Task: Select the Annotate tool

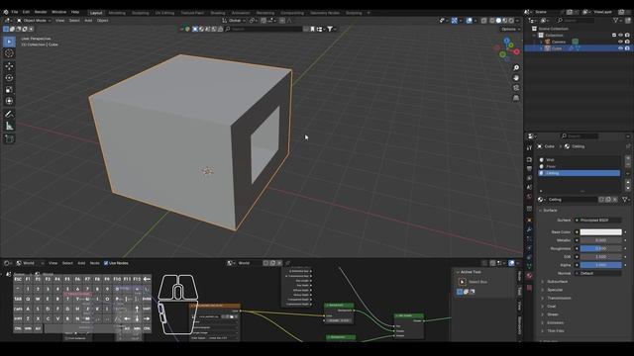Action: coord(9,115)
